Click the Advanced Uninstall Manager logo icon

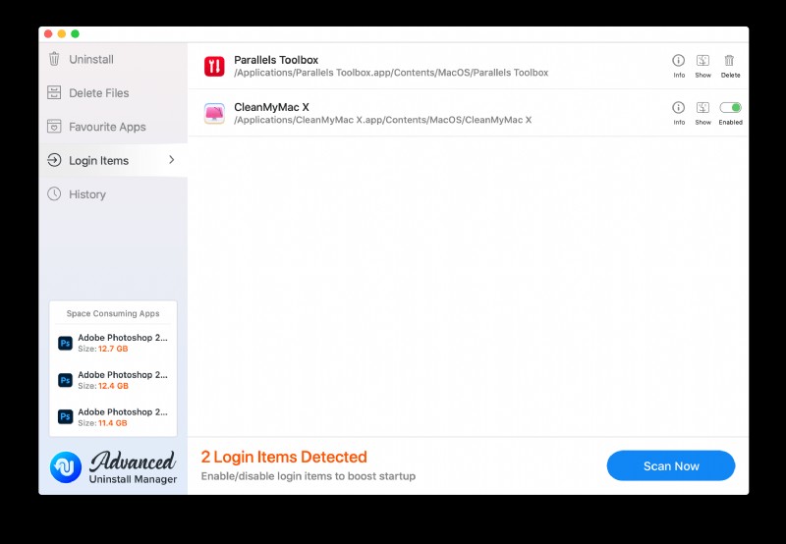[66, 466]
